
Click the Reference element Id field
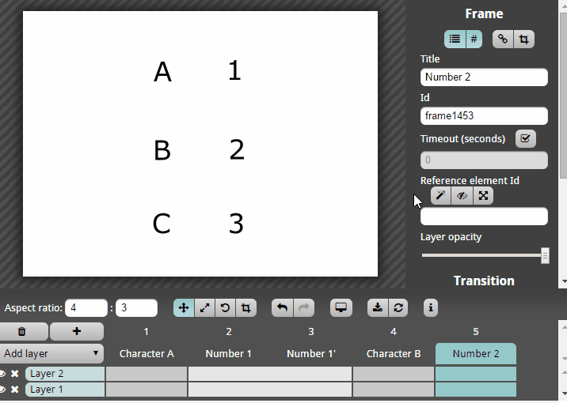484,217
